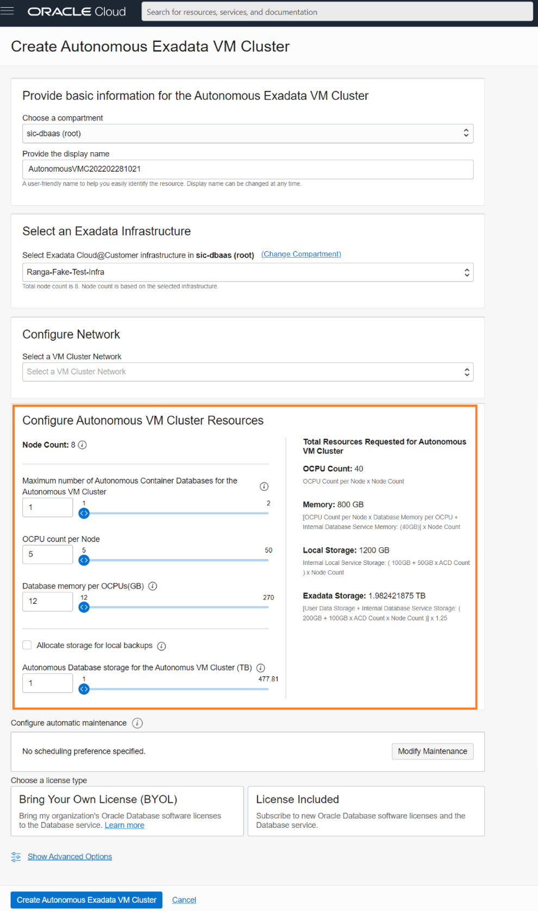Open the Choose a compartment dropdown
Viewport: 538px width, 911px height.
[247, 134]
